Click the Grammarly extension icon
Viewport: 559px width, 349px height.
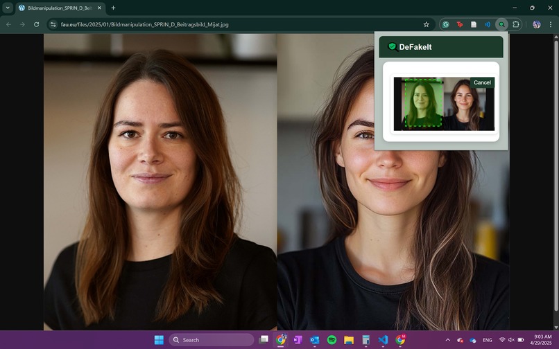[446, 24]
